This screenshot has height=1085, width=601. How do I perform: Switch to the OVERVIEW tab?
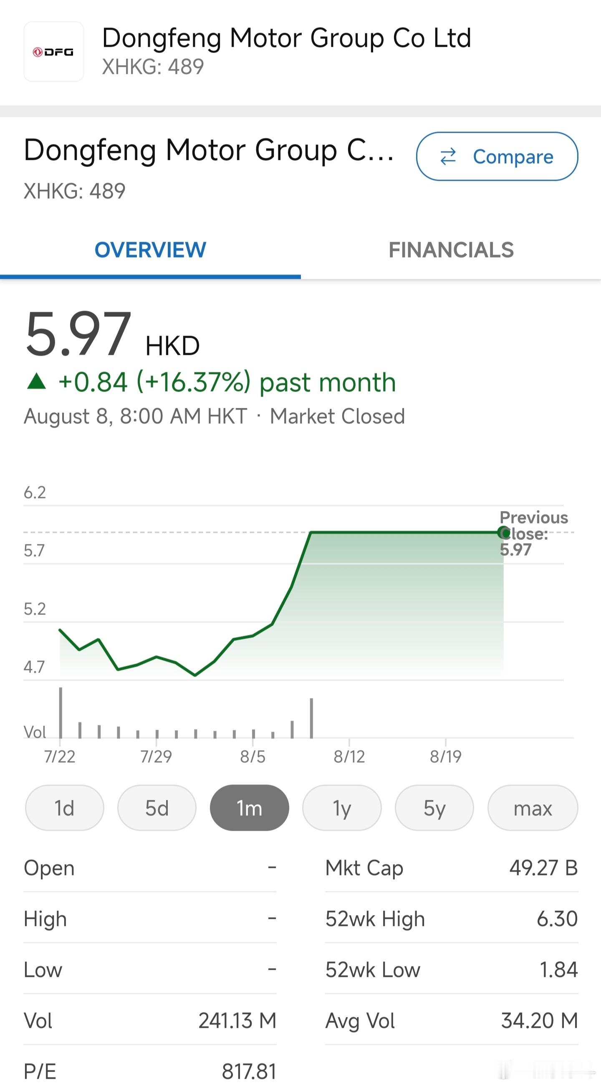(150, 250)
